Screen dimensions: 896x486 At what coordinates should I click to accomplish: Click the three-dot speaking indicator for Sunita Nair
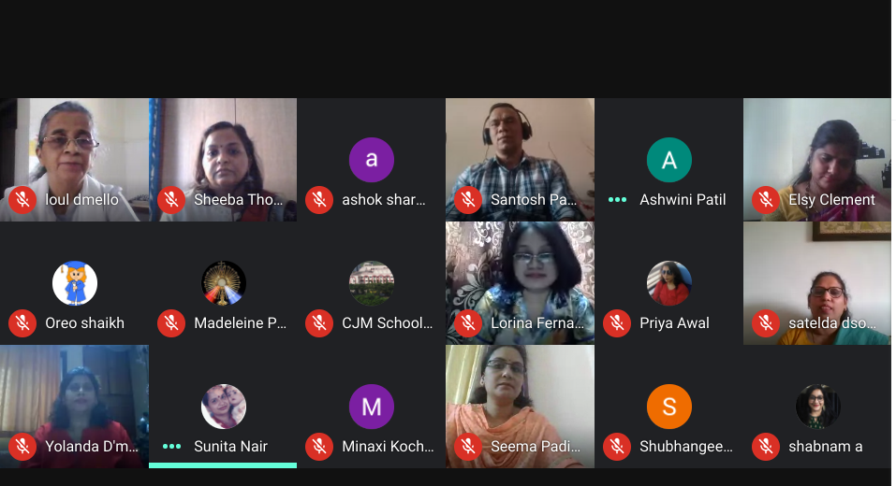pyautogui.click(x=171, y=446)
